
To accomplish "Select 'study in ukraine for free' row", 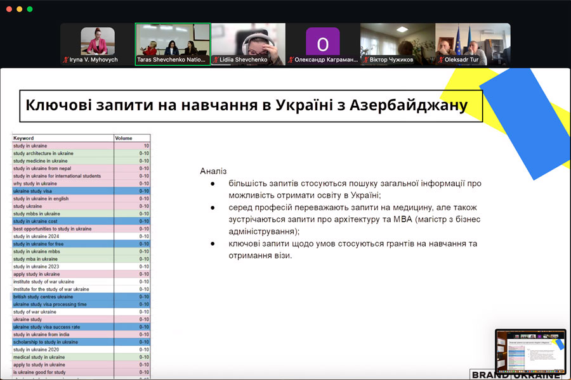I will (81, 244).
